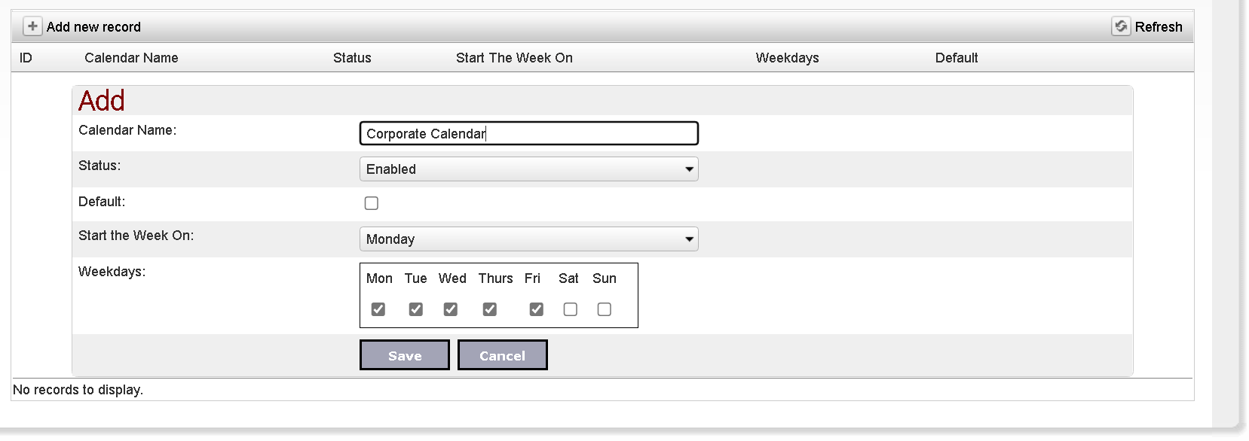Click the Cancel button
The width and height of the screenshot is (1249, 441).
(503, 355)
